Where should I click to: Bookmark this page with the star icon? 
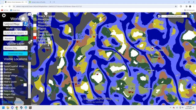[176, 6]
